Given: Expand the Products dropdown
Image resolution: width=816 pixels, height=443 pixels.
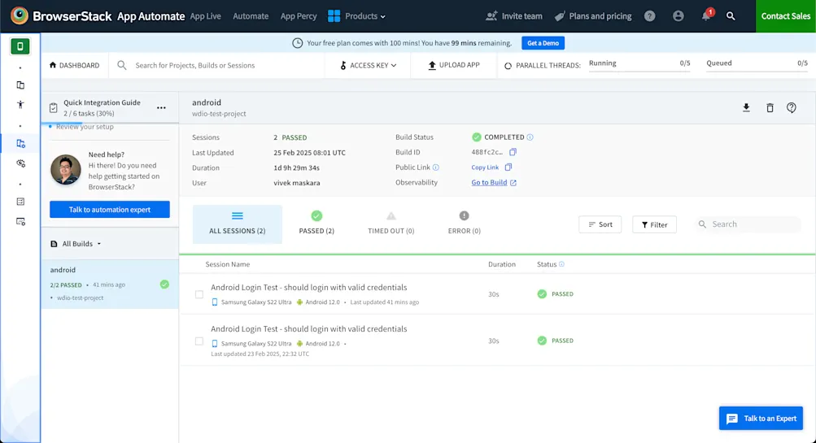Looking at the screenshot, I should click(357, 16).
